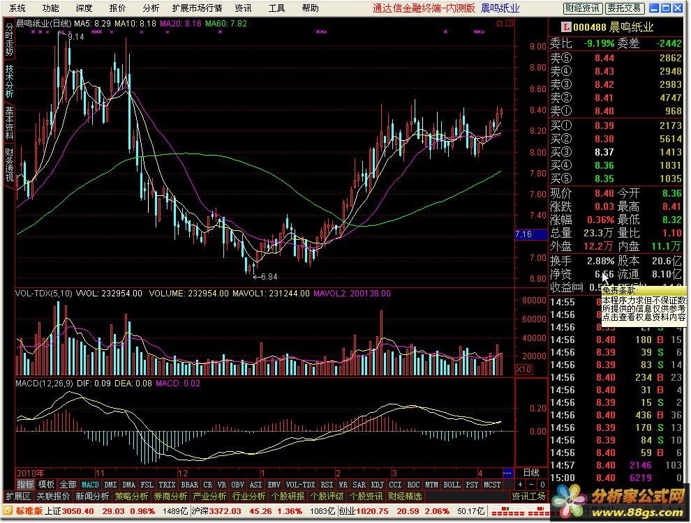Click the gear icon at chart top-right
691x523 pixels.
[x=499, y=23]
